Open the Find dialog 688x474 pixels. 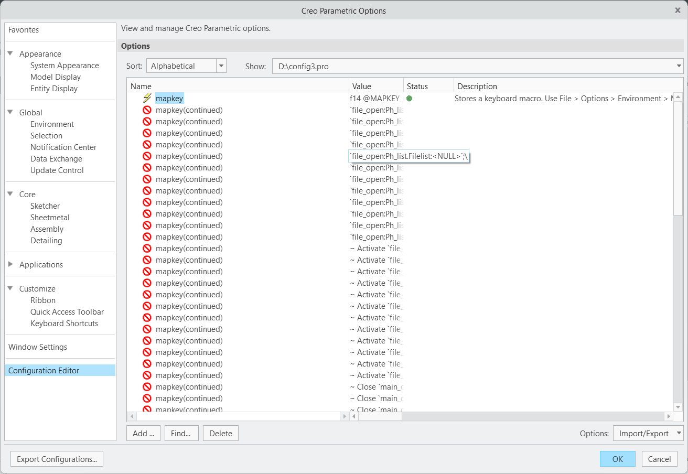[x=181, y=433]
